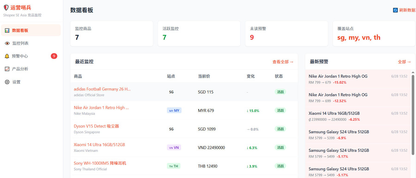Screen dimensions: 416x178
Task: Click the SGD 115 price cell
Action: pos(206,92)
